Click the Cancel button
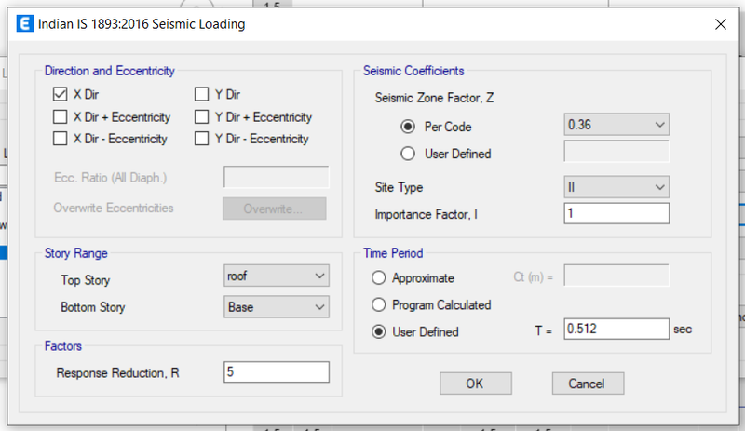Viewport: 745px width, 431px height. (589, 384)
